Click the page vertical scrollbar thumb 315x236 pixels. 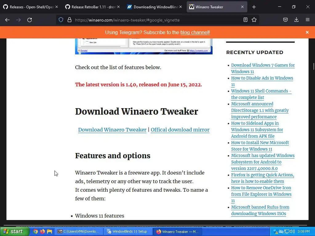coord(313,66)
